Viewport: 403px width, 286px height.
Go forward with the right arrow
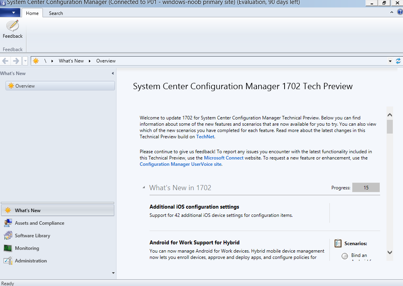[16, 61]
